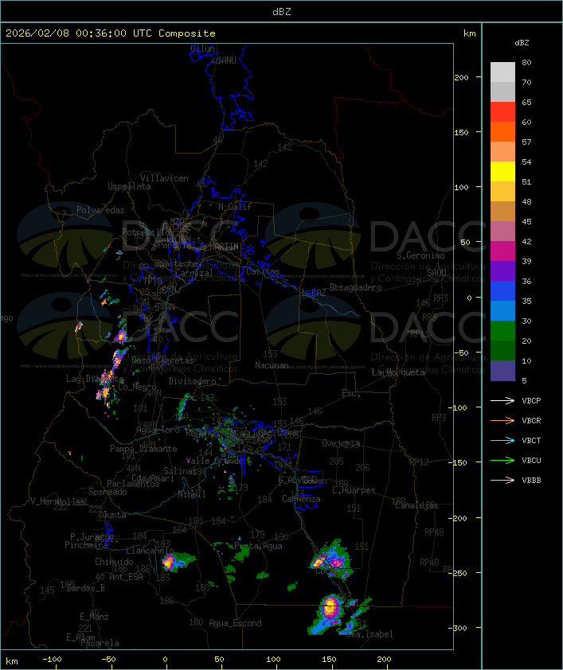
Task: Click the orange VBCR arrow icon
Action: 502,420
